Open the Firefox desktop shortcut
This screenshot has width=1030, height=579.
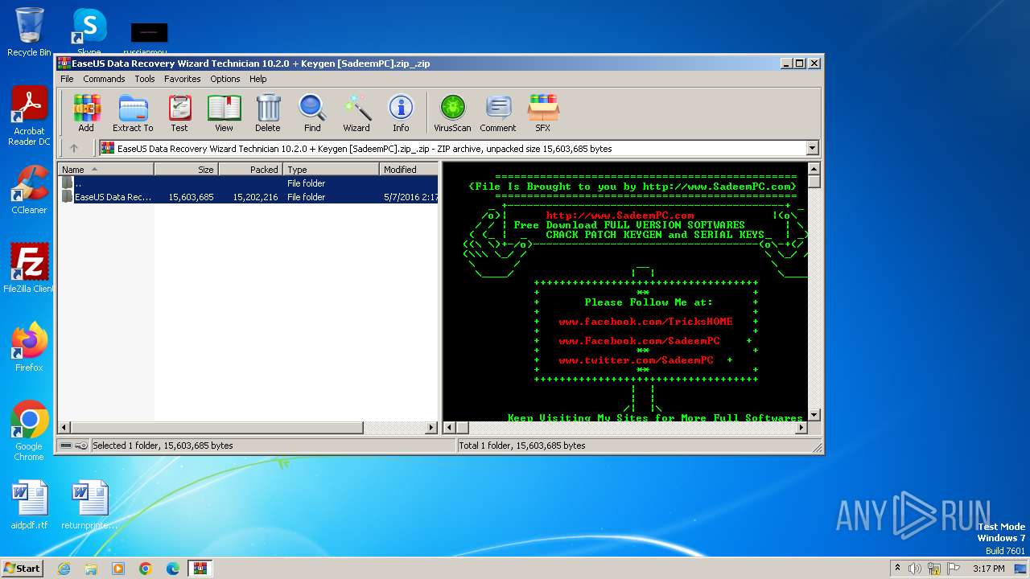click(29, 347)
